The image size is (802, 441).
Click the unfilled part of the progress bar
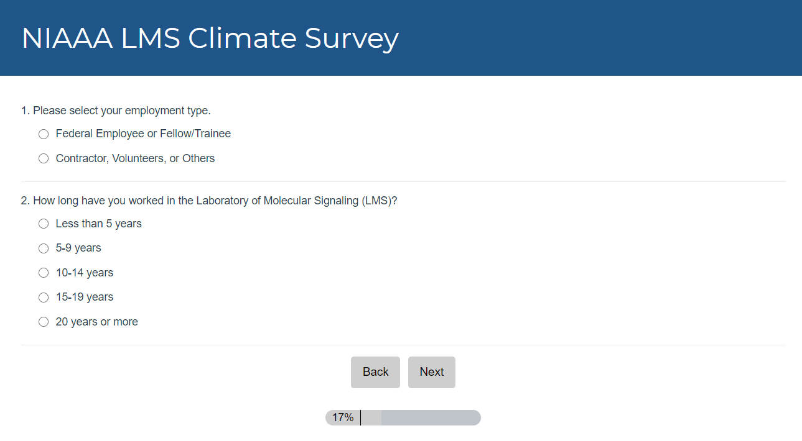[429, 417]
